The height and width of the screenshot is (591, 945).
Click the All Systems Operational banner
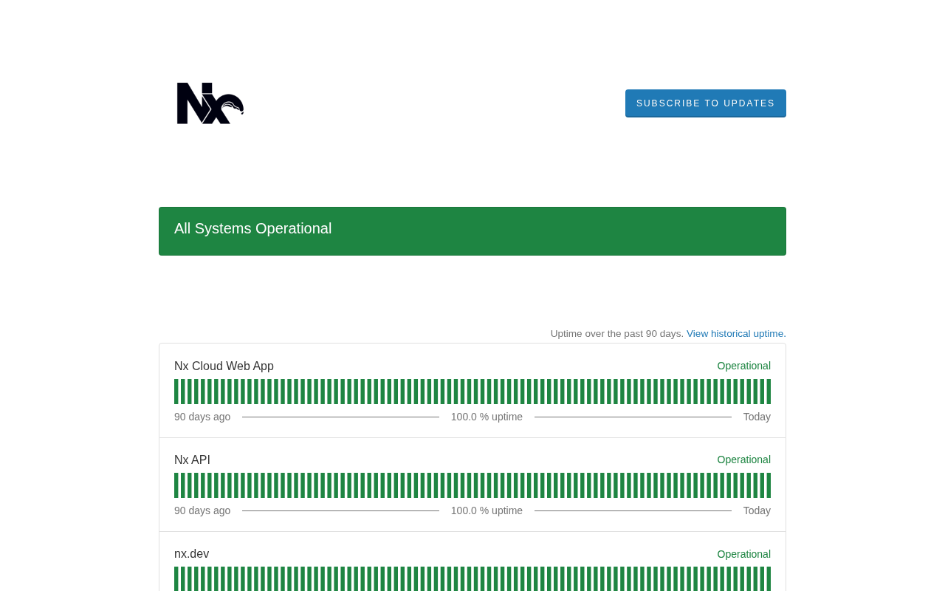point(472,231)
